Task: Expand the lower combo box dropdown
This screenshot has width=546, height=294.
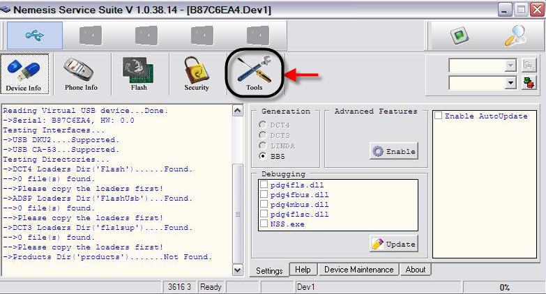Action: pyautogui.click(x=510, y=83)
